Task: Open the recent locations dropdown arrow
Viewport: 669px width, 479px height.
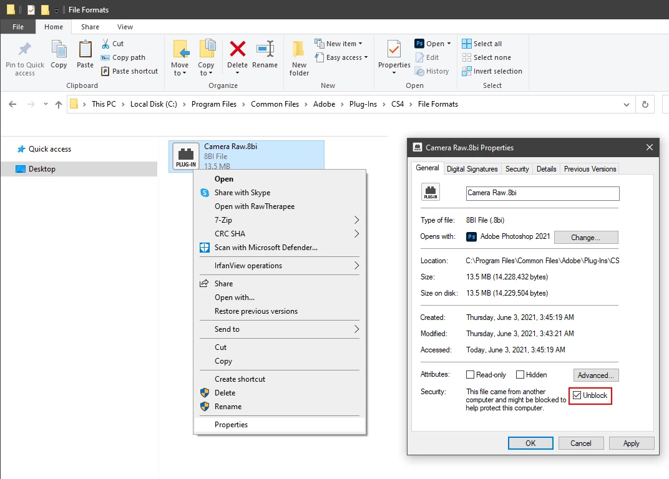Action: coord(46,104)
